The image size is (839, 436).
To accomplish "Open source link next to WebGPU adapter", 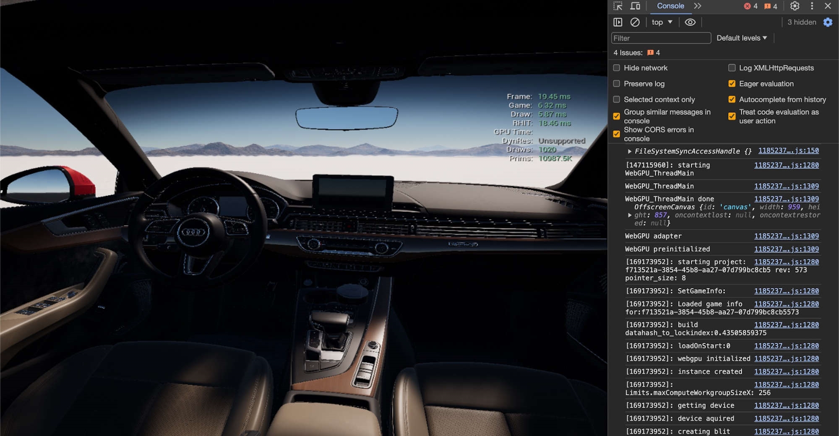I will 786,236.
